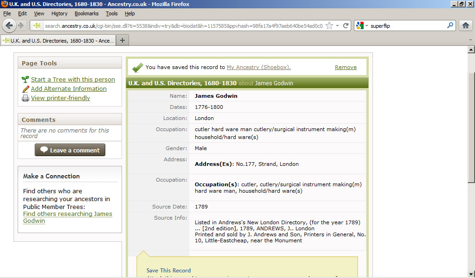Click the Firefox logo in the title bar
Image resolution: width=475 pixels, height=278 pixels.
[x=4, y=4]
